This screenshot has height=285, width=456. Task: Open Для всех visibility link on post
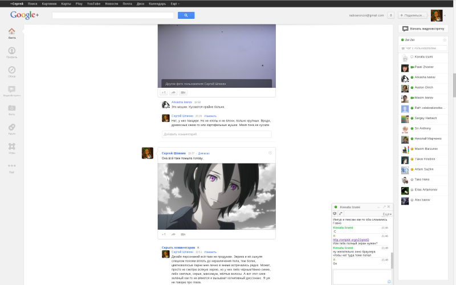[204, 153]
